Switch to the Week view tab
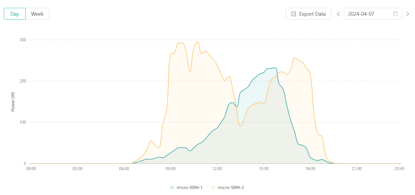 coord(37,14)
